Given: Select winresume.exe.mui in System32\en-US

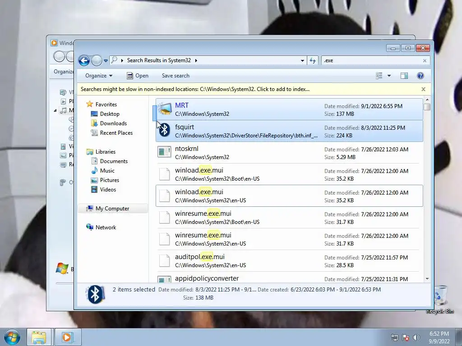Looking at the screenshot, I should click(289, 239).
